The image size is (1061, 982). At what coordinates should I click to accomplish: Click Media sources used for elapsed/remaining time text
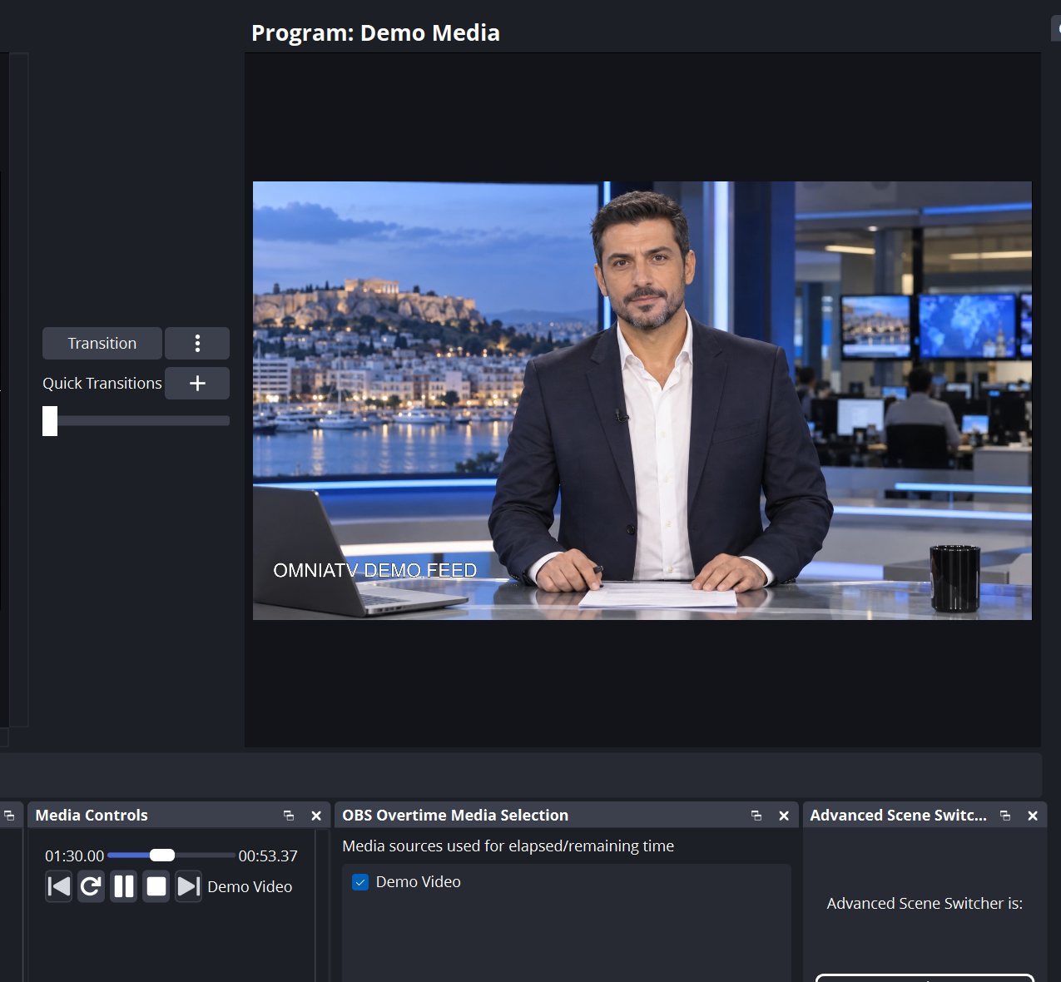tap(508, 846)
